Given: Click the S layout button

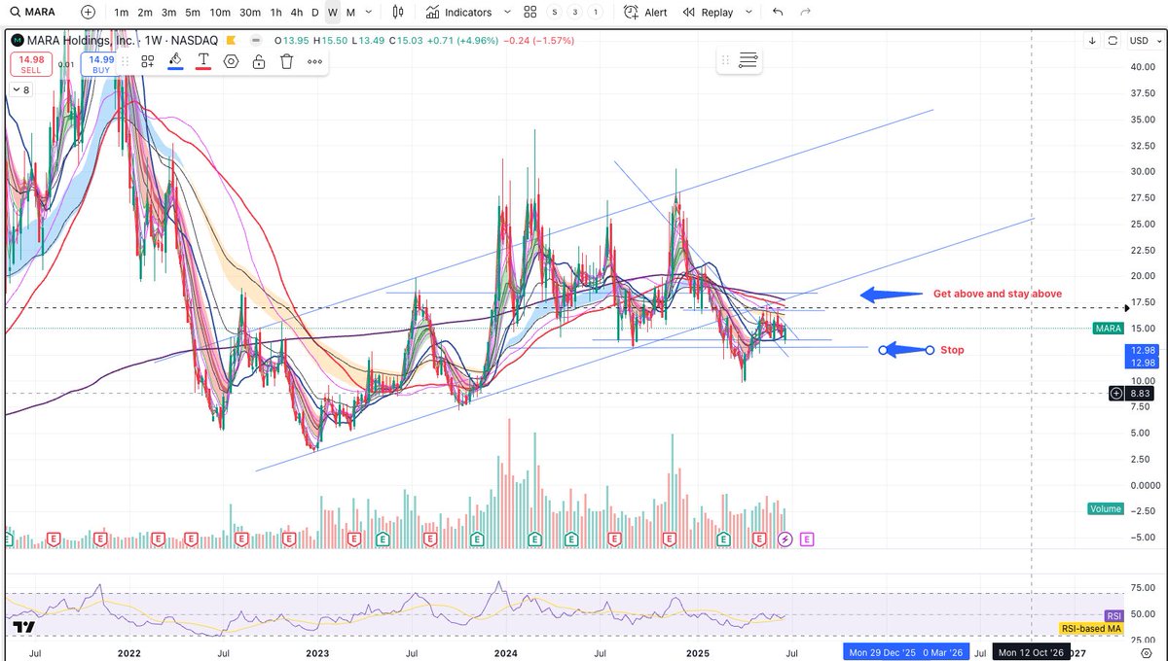Looking at the screenshot, I should pos(555,13).
